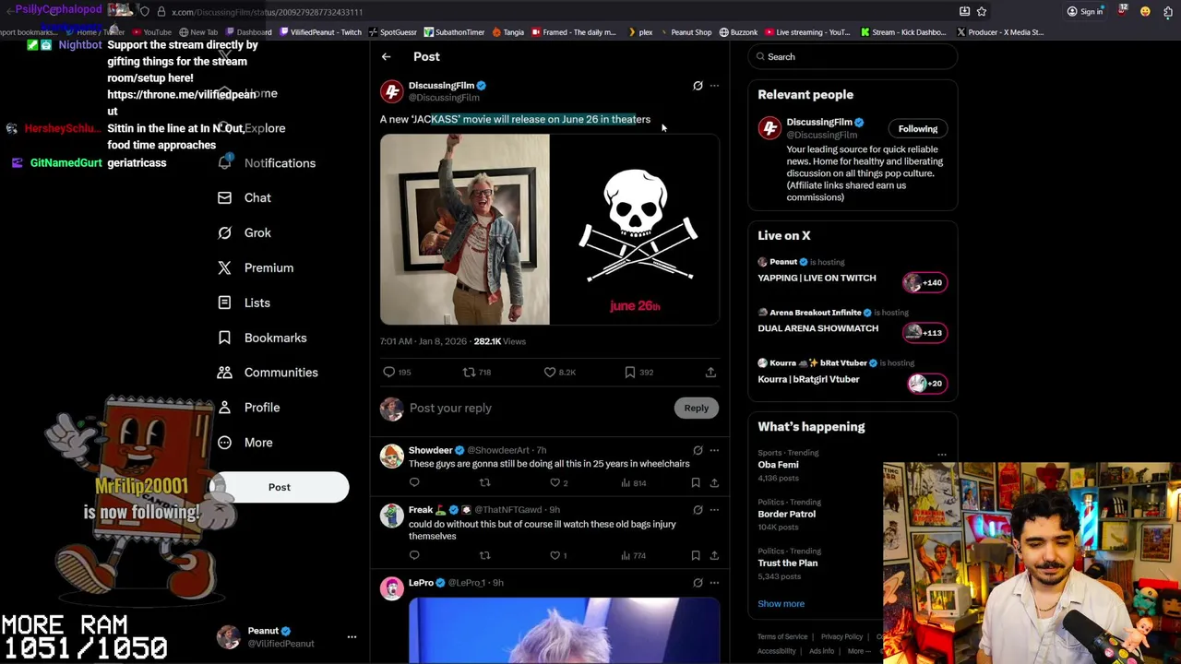
Task: Open Grok in the sidebar
Action: pos(245,233)
